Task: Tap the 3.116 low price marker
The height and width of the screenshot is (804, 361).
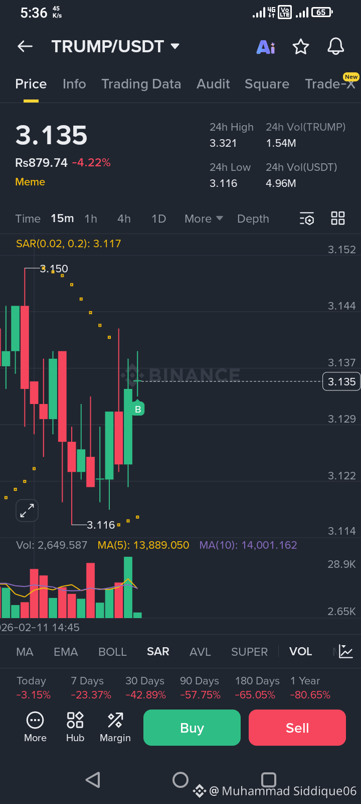Action: [x=101, y=525]
